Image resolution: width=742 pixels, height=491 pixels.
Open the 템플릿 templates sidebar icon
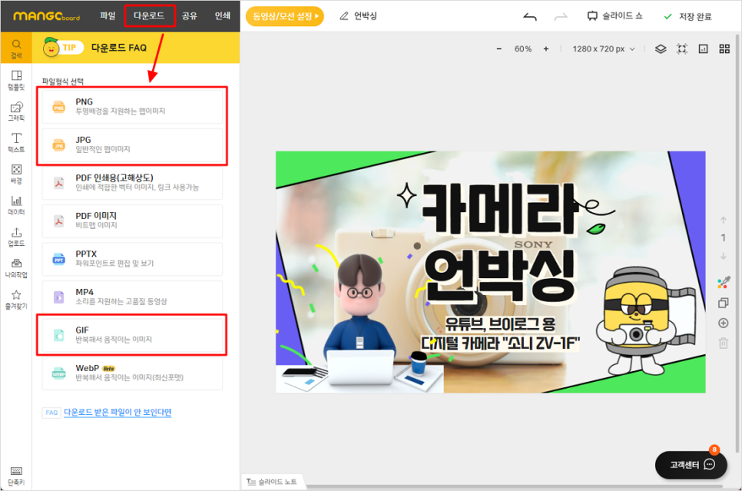(x=16, y=80)
